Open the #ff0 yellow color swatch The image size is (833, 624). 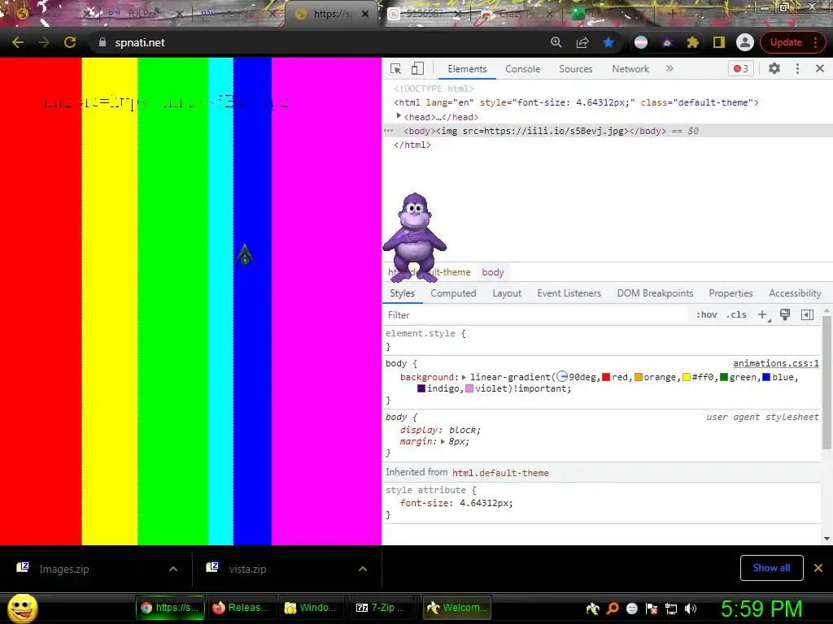[x=687, y=377]
